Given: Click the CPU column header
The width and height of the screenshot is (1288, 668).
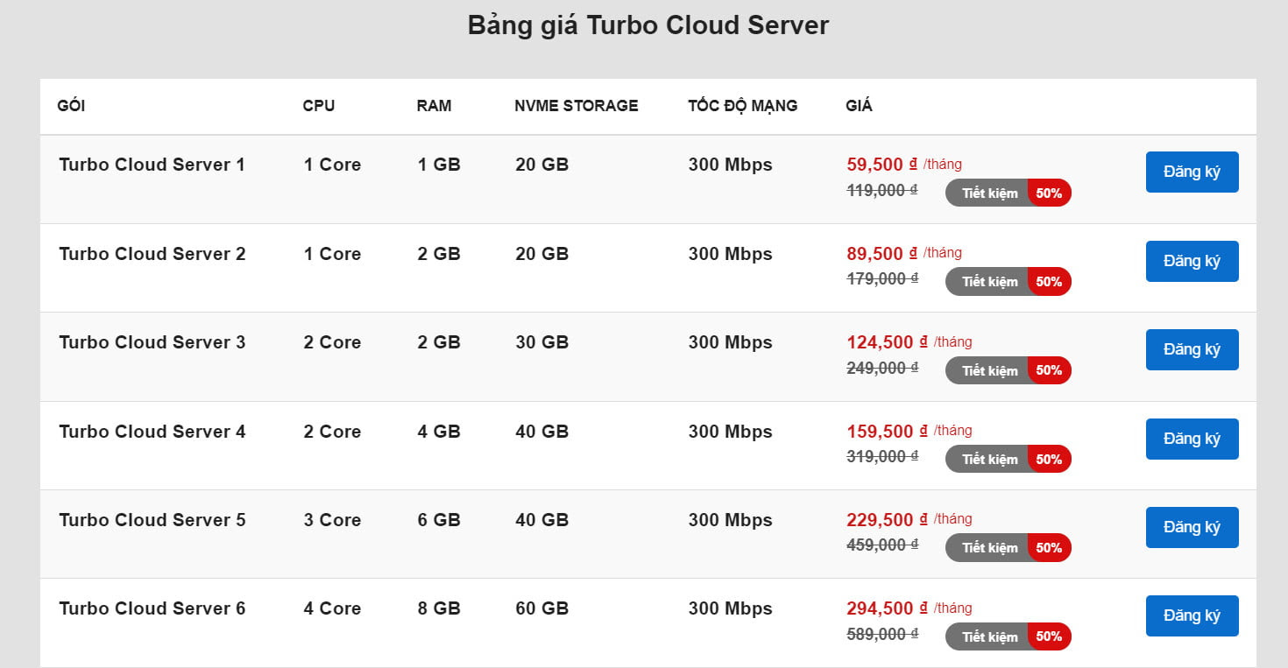Looking at the screenshot, I should click(x=318, y=105).
